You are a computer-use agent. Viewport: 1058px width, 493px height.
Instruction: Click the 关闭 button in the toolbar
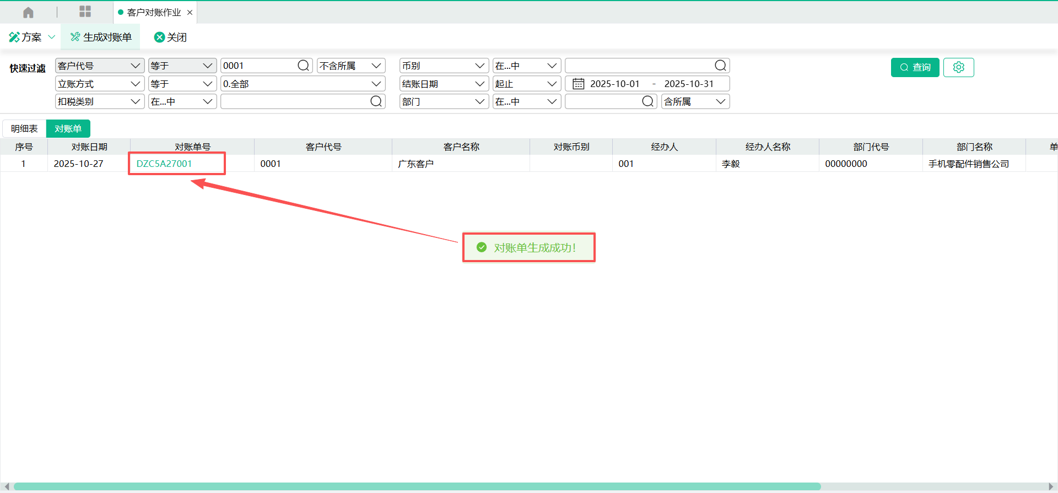tap(171, 37)
